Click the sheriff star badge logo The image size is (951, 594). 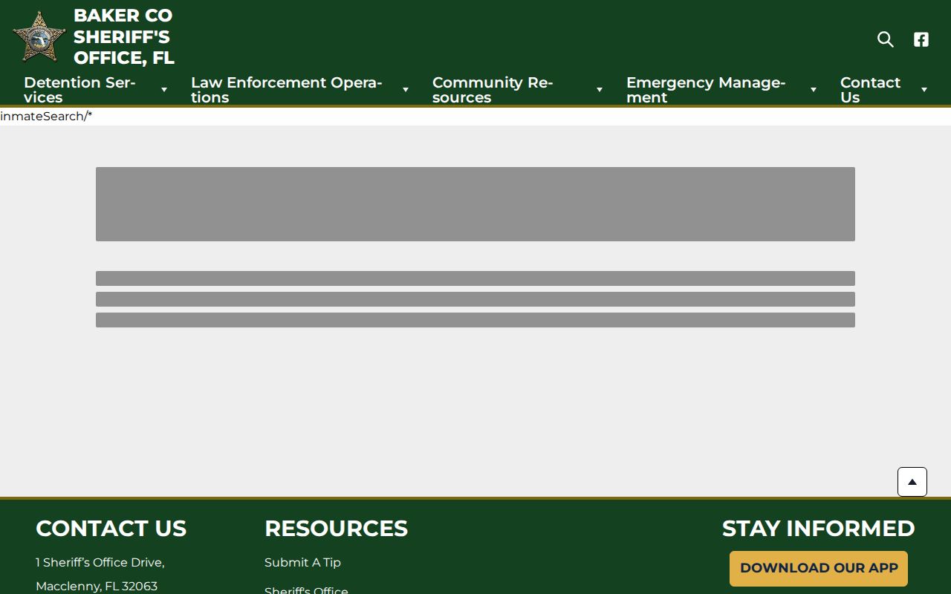point(39,37)
